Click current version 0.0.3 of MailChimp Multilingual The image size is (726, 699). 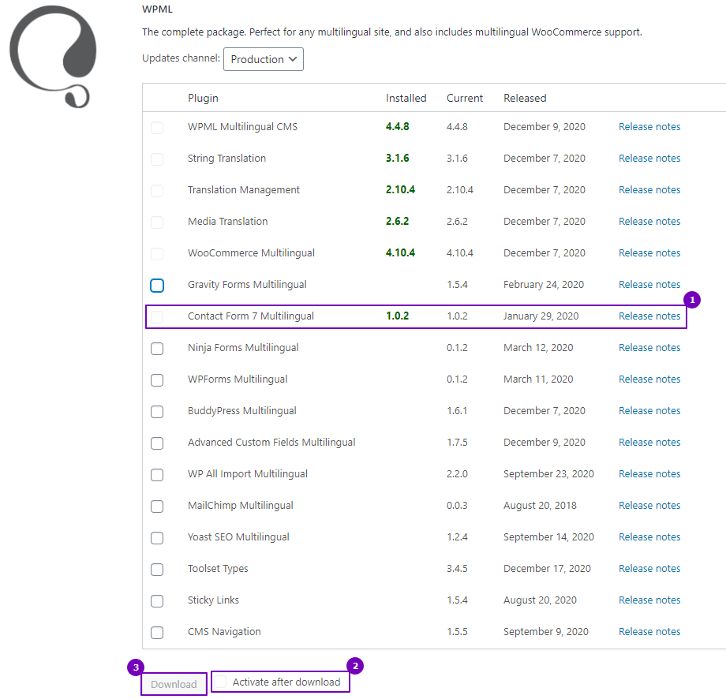[x=457, y=506]
